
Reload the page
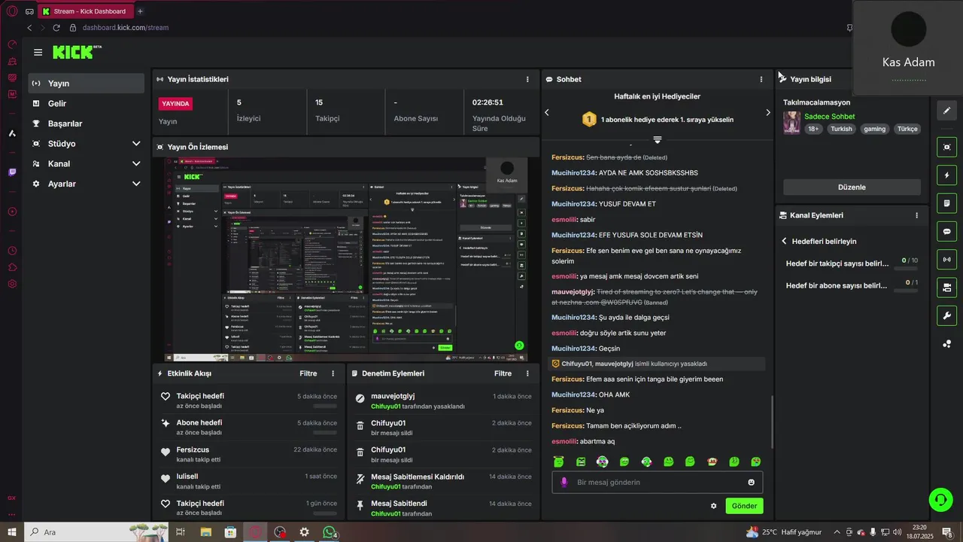click(56, 28)
